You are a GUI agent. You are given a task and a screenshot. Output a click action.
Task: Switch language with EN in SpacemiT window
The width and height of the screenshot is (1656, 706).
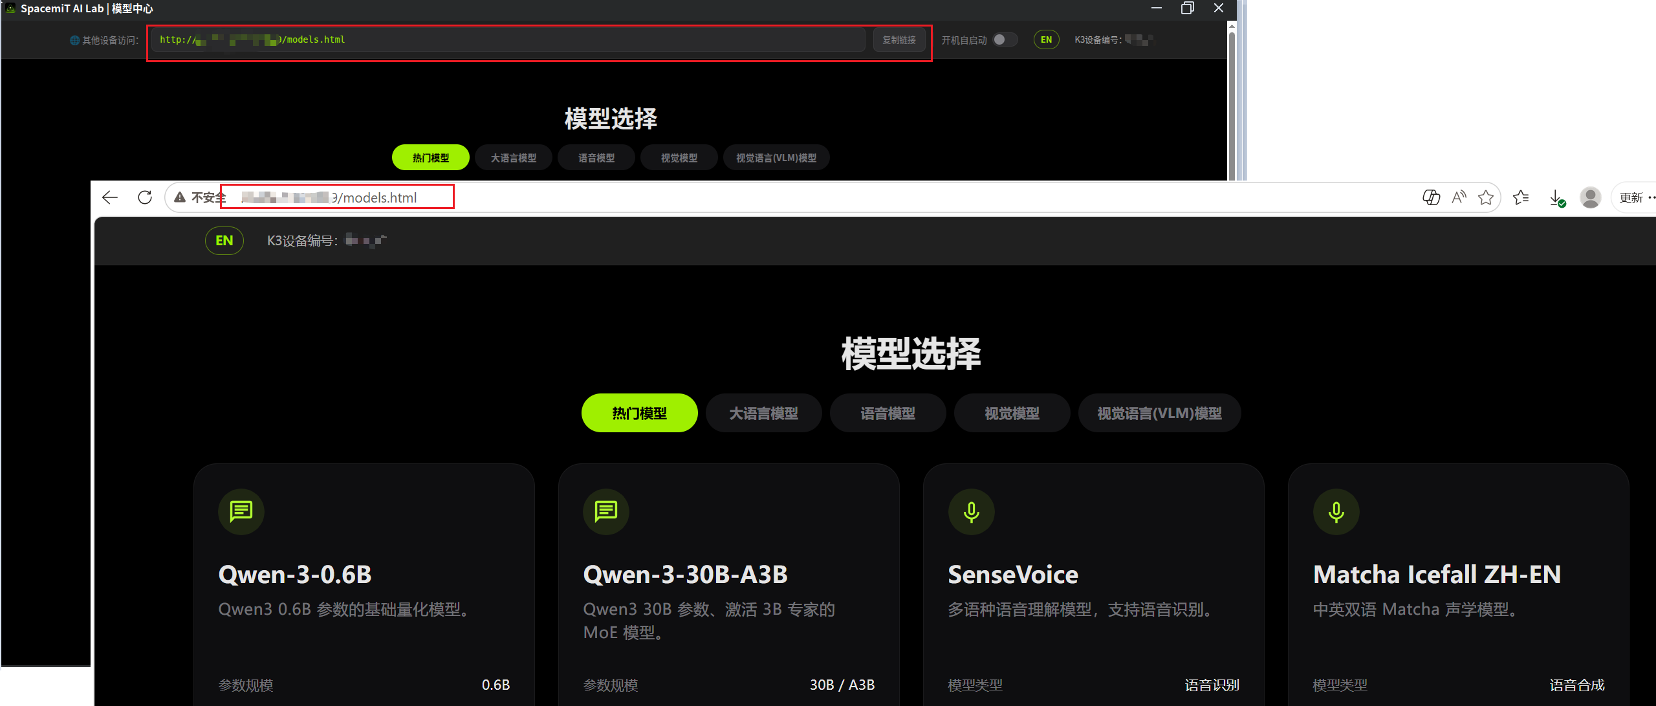(x=1046, y=39)
